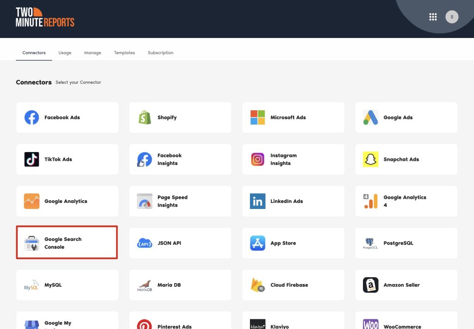Select the "TikTok Ads" label text
The width and height of the screenshot is (474, 329).
coord(58,159)
